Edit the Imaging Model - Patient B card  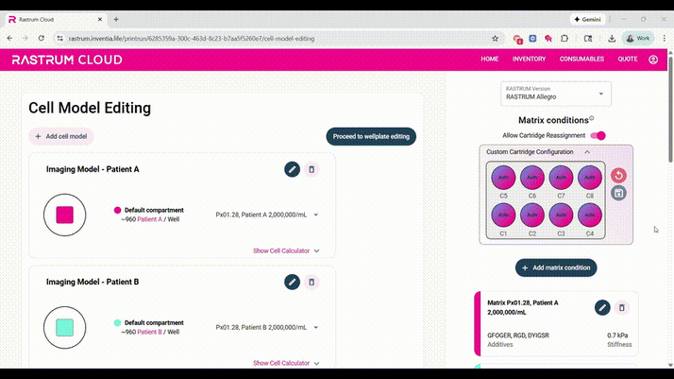[292, 283]
